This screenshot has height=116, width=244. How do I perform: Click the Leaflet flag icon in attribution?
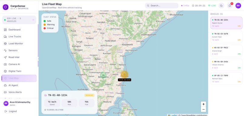click(169, 115)
